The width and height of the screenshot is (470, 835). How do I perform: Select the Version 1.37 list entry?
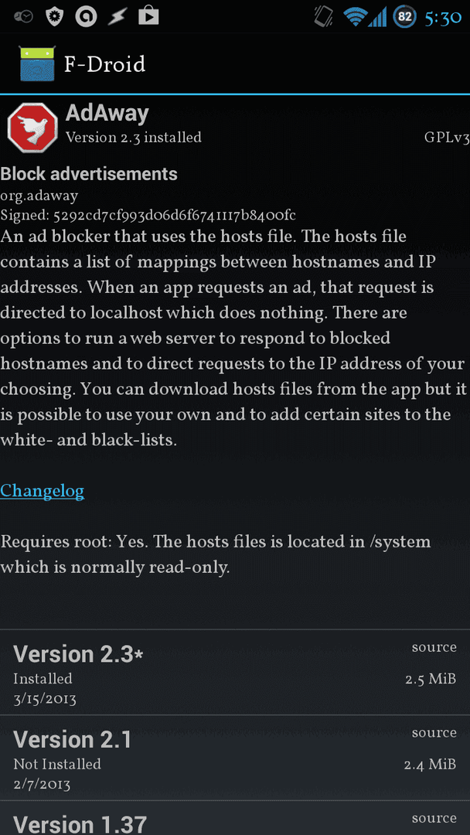[235, 818]
